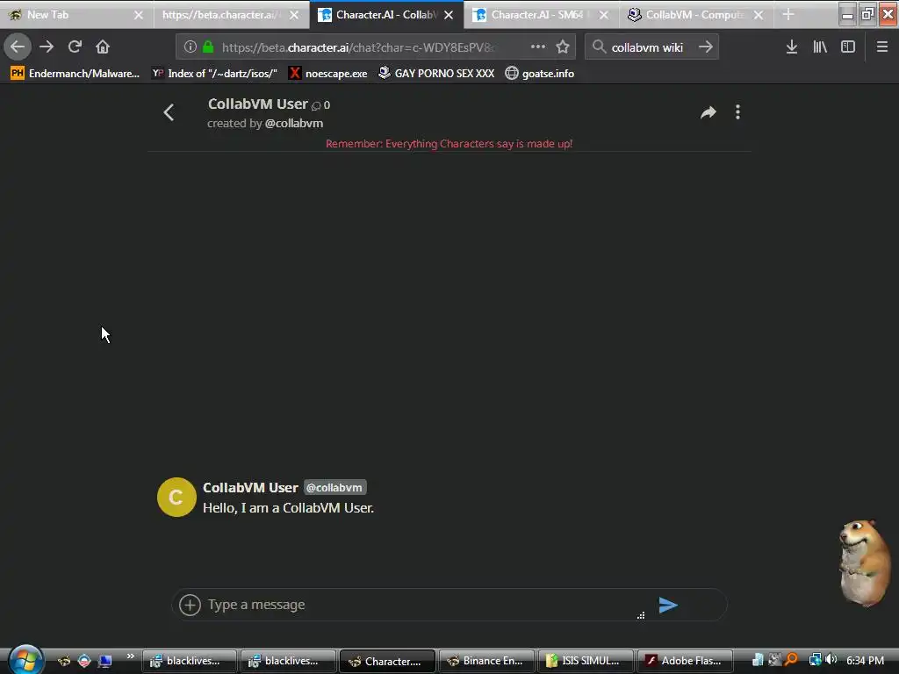The width and height of the screenshot is (899, 674).
Task: Bookmark this page with star icon
Action: [x=563, y=47]
